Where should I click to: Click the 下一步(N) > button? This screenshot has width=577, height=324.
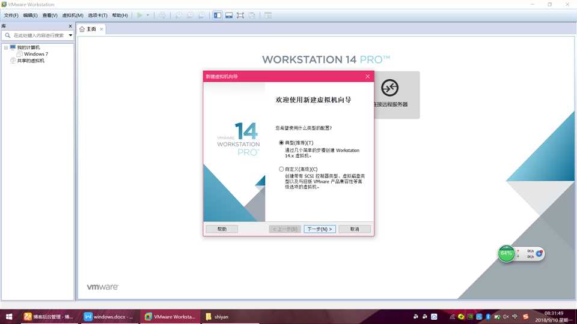click(320, 229)
